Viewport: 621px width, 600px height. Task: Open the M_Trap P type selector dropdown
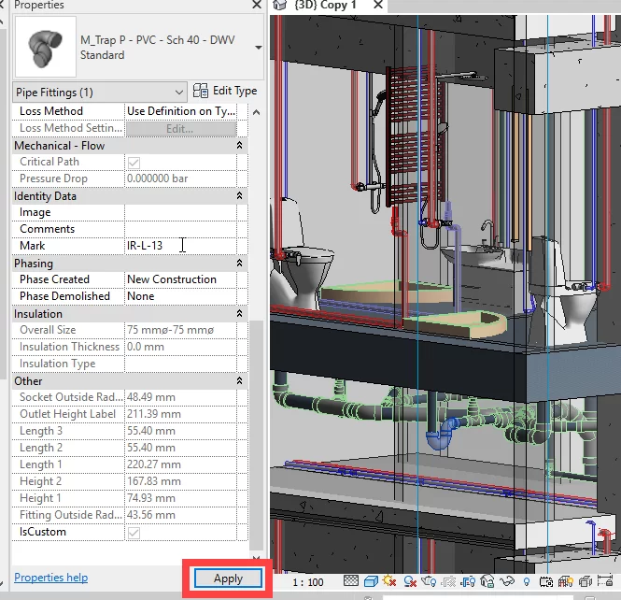point(258,46)
